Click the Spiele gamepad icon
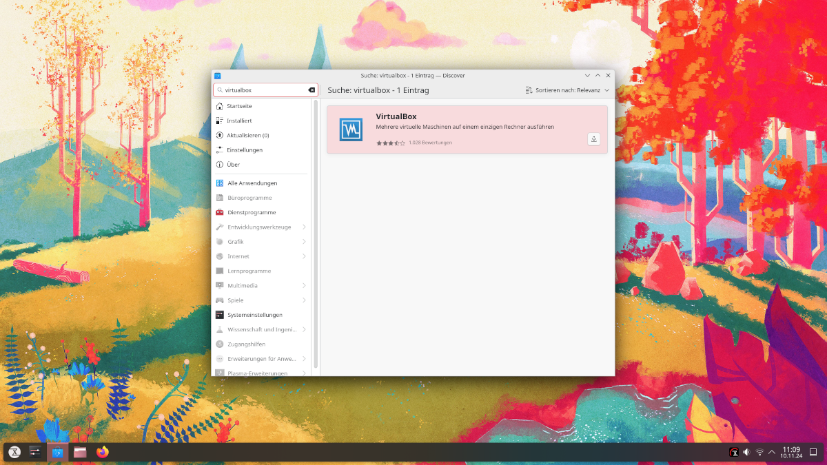Screen dimensions: 827x465 [220, 300]
